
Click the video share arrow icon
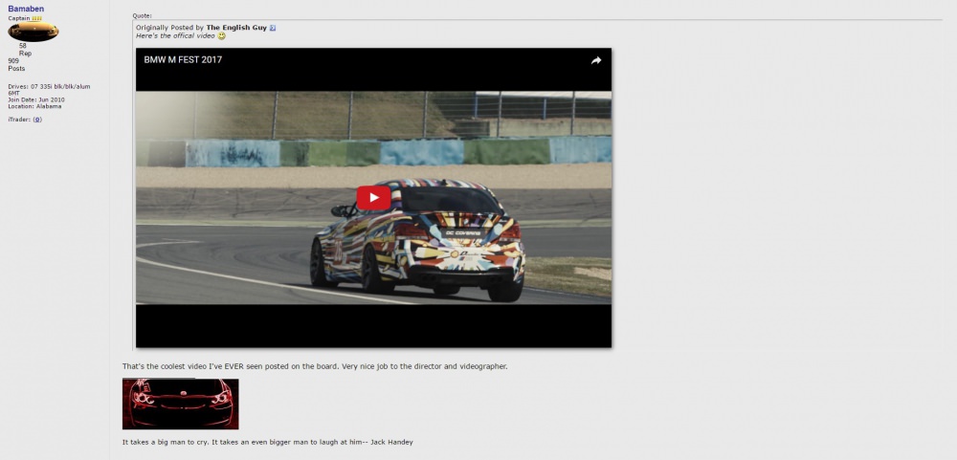point(596,60)
